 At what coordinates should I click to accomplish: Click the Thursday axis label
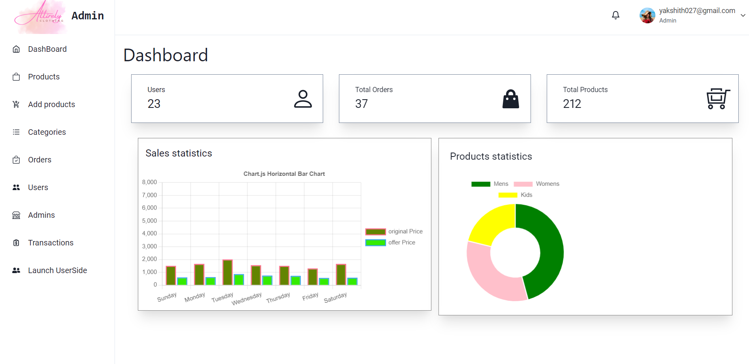(x=278, y=298)
